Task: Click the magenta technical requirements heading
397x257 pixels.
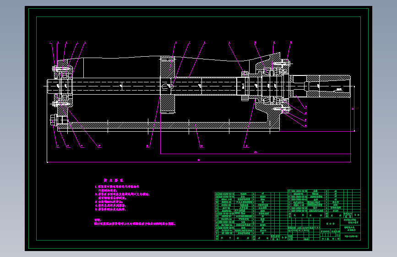Action: (114, 180)
